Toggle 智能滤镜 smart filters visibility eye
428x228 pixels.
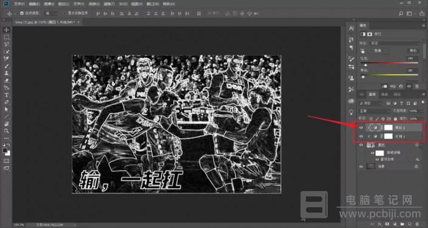(x=373, y=153)
